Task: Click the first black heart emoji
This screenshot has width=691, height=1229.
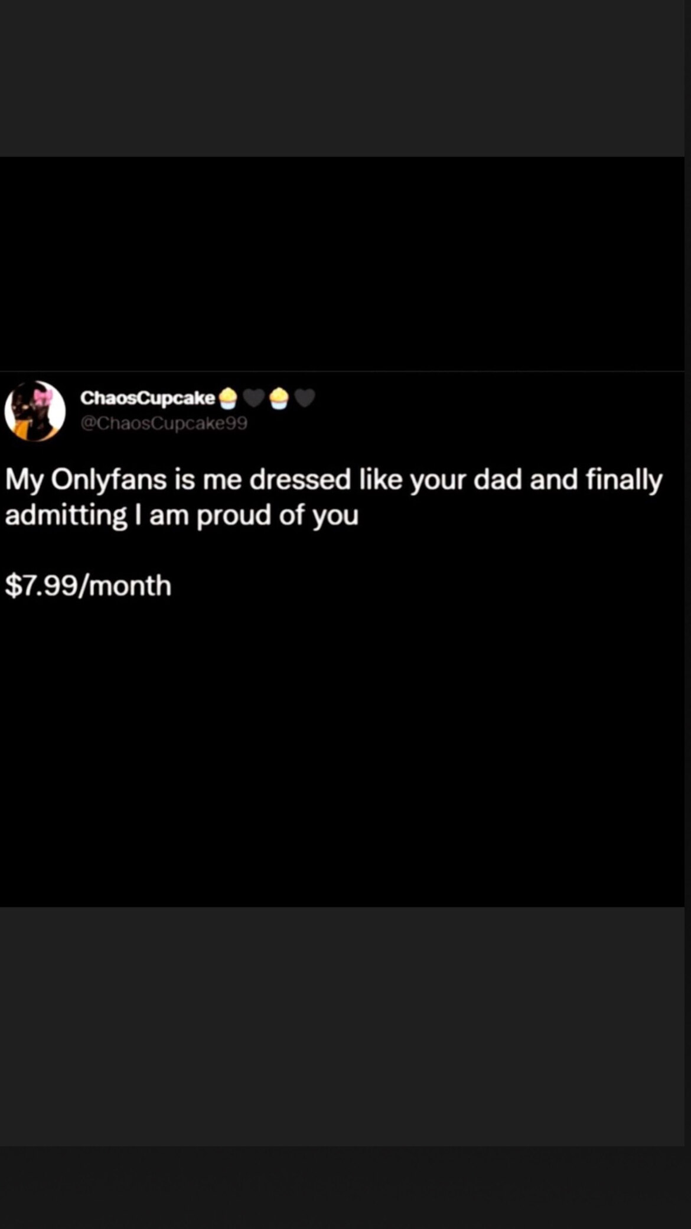Action: pyautogui.click(x=254, y=399)
